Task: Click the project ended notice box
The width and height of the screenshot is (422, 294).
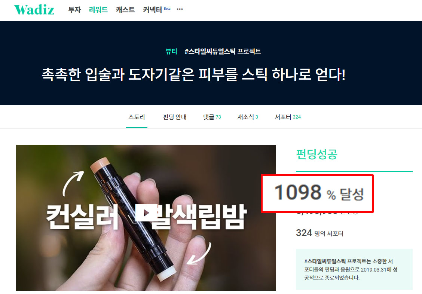Action: [x=354, y=269]
